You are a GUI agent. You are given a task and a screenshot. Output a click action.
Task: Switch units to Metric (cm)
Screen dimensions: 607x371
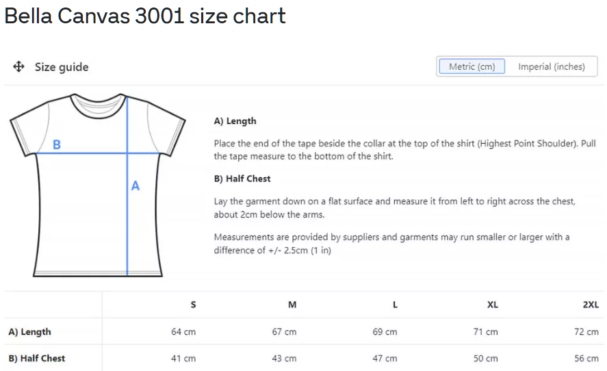(x=472, y=66)
